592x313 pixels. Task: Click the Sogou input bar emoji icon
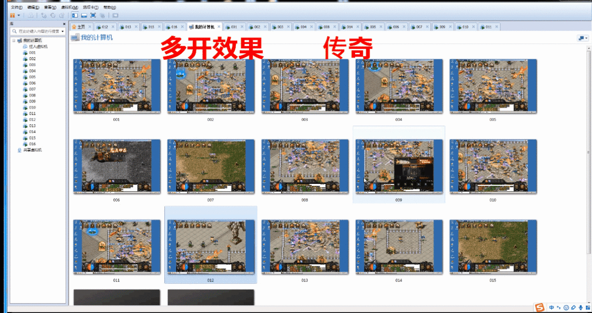566,308
